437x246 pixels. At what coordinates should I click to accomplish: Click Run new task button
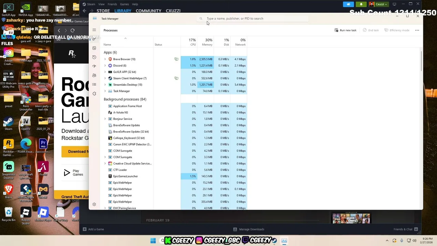(x=346, y=30)
